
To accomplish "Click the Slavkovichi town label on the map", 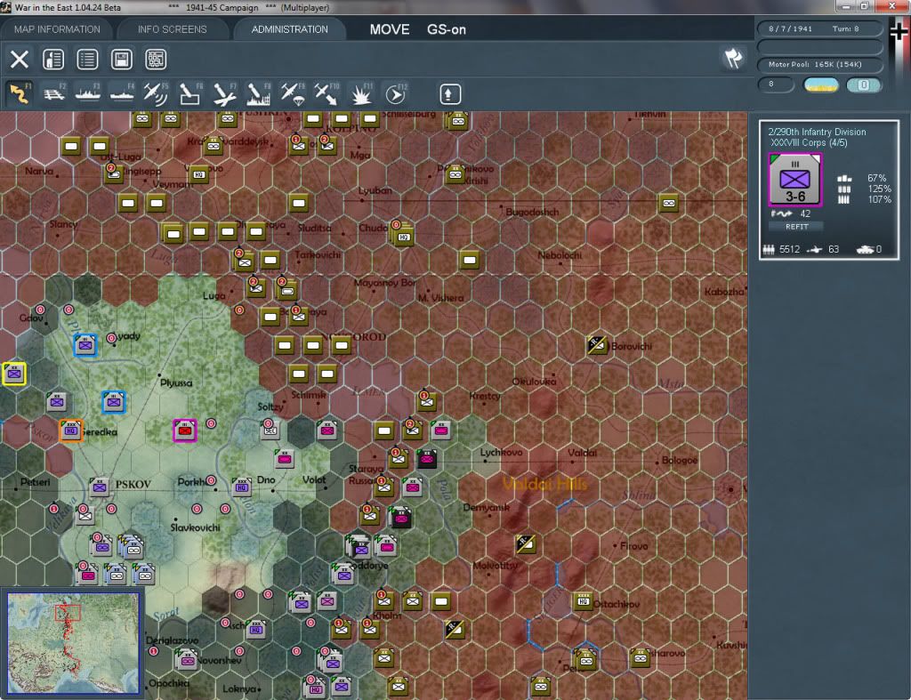I will point(195,527).
